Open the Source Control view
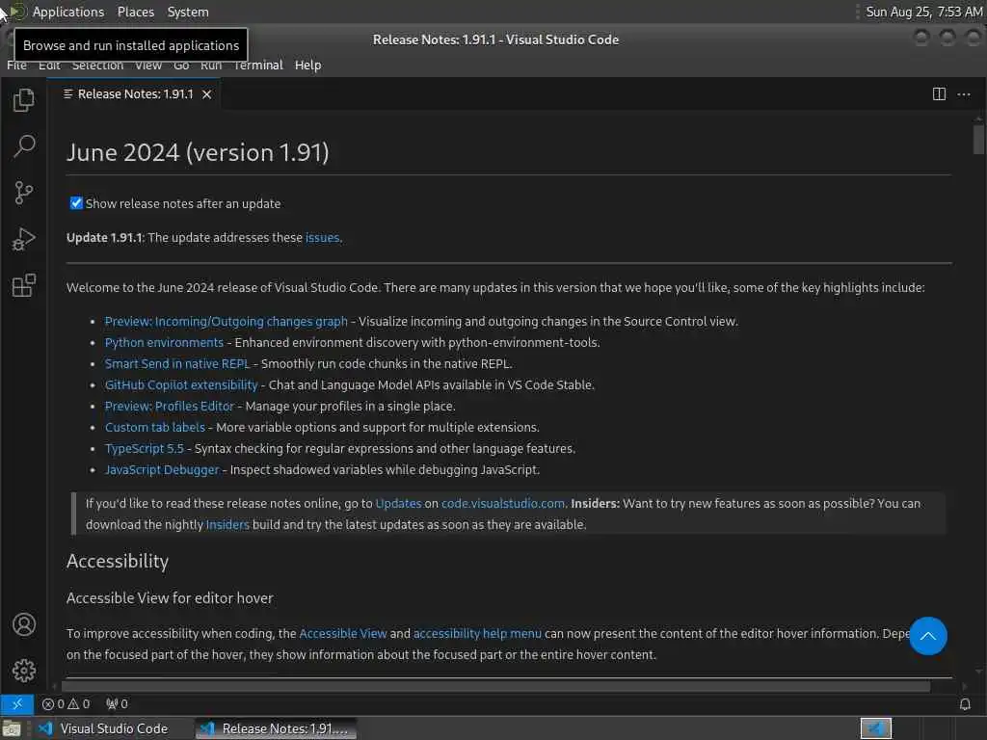This screenshot has height=740, width=987. [x=24, y=193]
